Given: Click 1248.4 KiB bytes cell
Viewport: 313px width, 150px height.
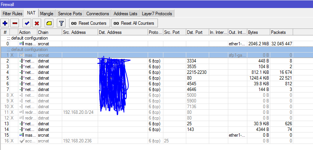Looking at the screenshot, I should coord(258,78).
